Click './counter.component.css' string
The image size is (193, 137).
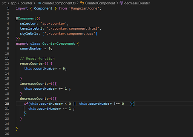tap(70, 34)
